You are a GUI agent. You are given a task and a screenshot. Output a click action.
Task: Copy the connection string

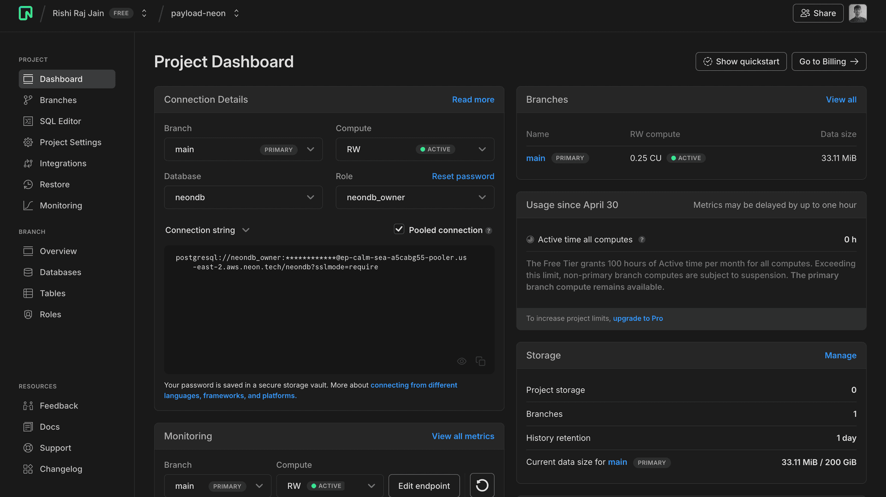[x=480, y=361]
